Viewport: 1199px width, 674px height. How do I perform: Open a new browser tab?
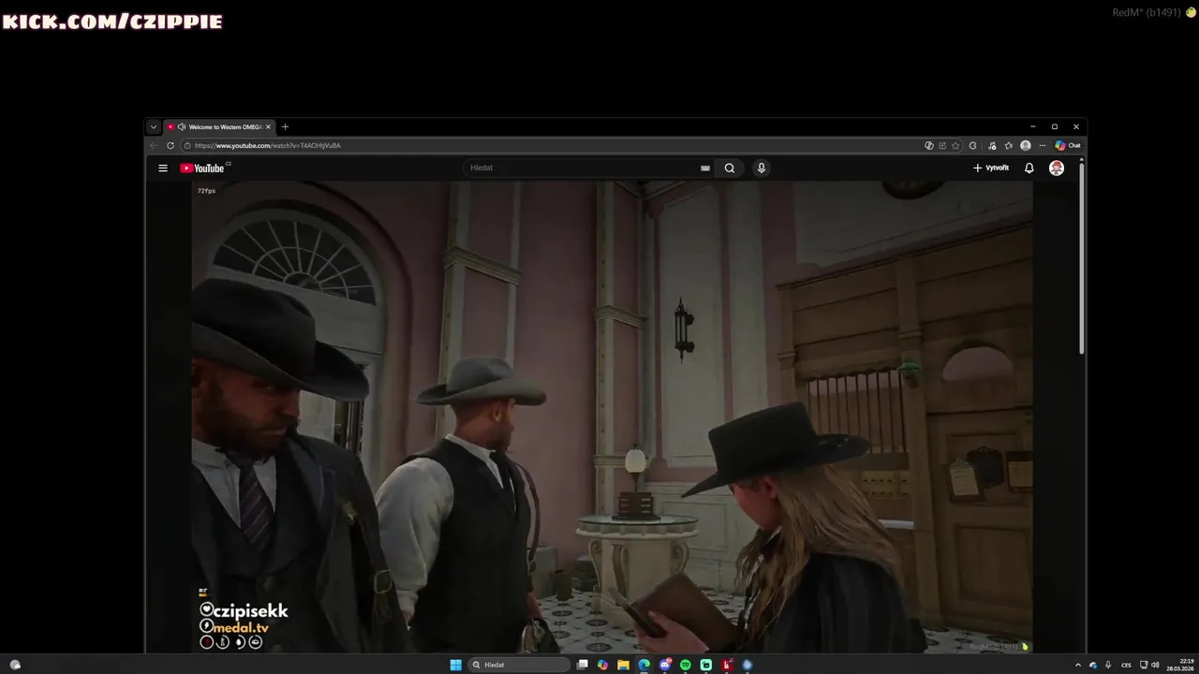285,127
